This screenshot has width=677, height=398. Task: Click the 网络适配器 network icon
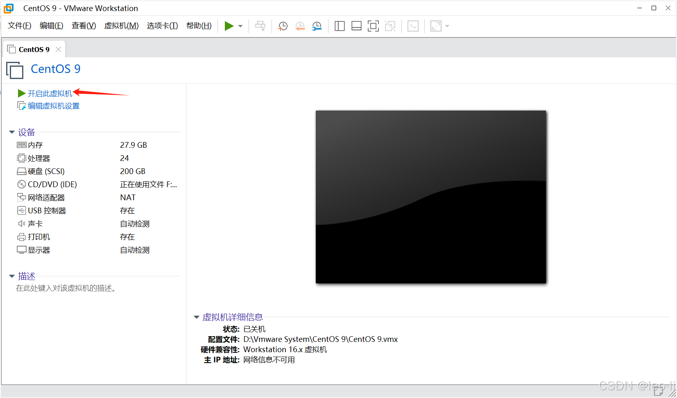(22, 197)
